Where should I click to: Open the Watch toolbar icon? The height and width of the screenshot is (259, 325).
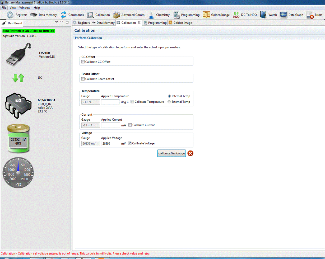point(263,15)
